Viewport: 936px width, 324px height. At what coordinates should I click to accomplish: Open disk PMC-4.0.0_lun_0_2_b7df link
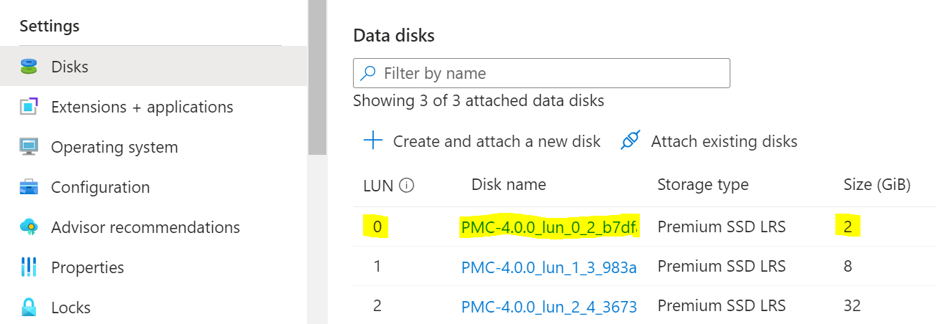coord(549,227)
